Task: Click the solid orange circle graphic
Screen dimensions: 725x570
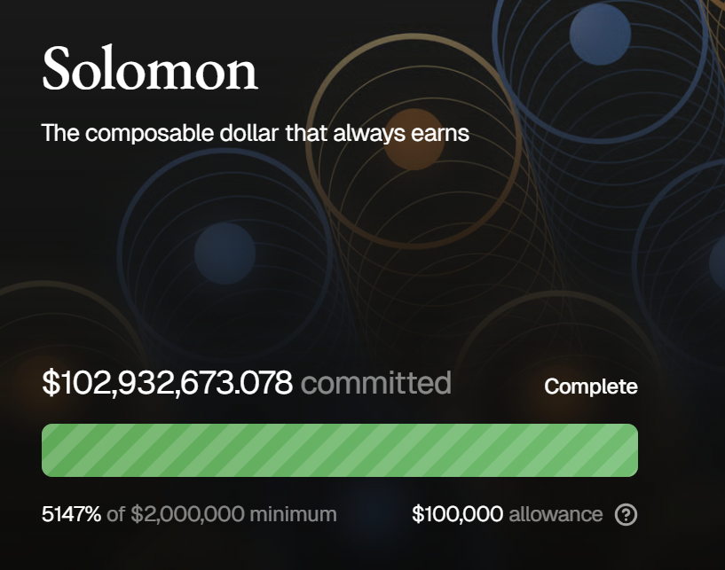Action: click(414, 139)
